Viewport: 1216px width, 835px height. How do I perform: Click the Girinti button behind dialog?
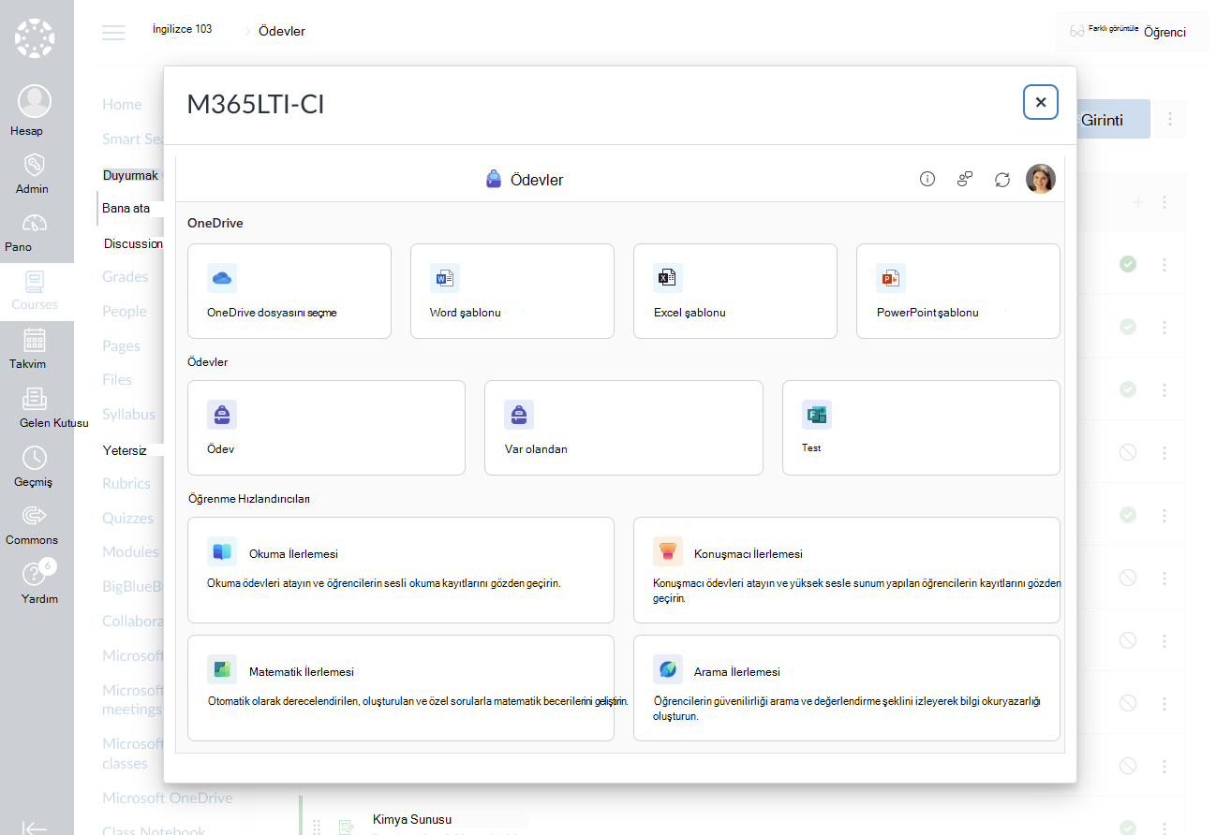(1113, 120)
